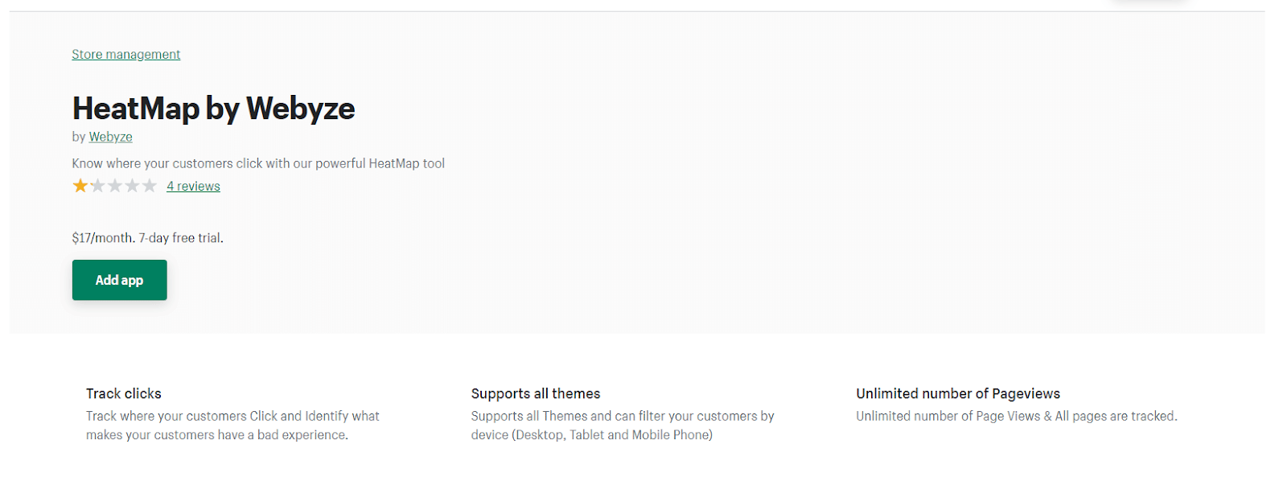Click the last gray star next to reviews
The image size is (1287, 477).
149,185
